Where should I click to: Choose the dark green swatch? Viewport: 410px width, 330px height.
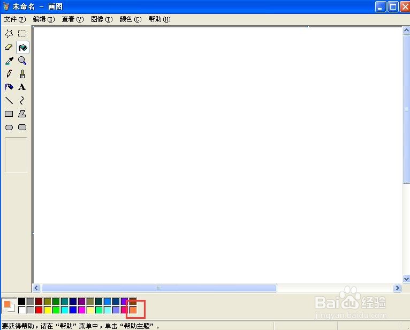click(x=56, y=302)
